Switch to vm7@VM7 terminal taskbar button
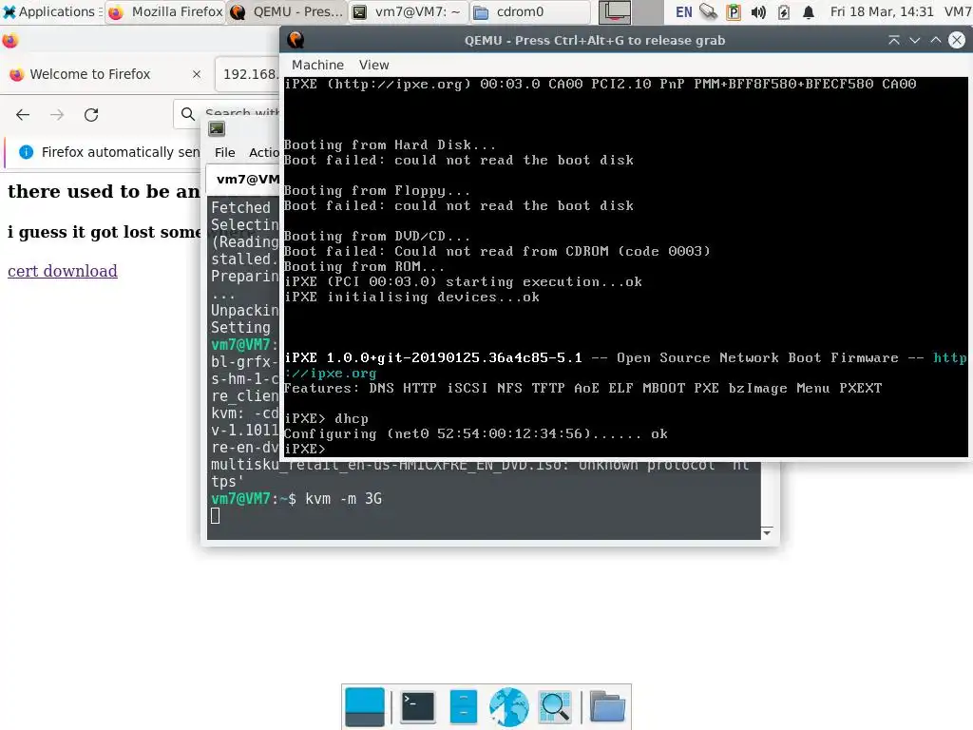The height and width of the screenshot is (730, 973). [x=408, y=11]
